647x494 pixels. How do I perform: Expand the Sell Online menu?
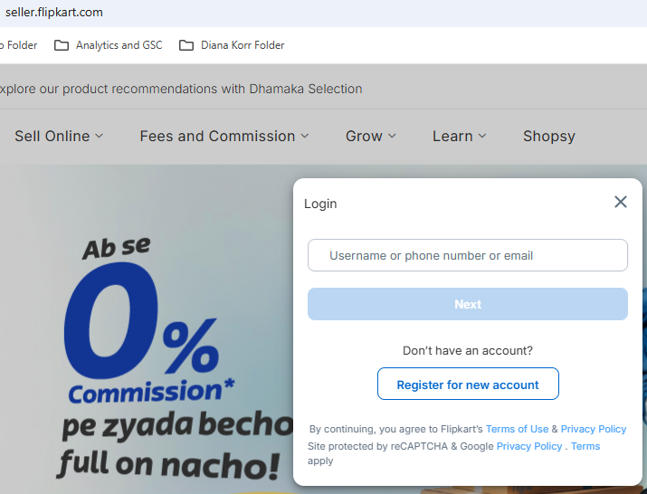(x=59, y=137)
